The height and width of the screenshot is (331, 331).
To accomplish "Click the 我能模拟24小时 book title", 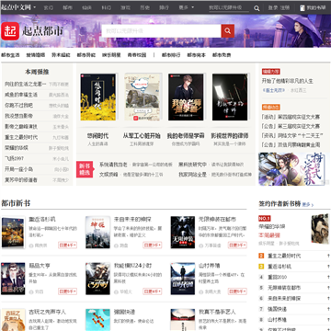I will pos(132,266).
